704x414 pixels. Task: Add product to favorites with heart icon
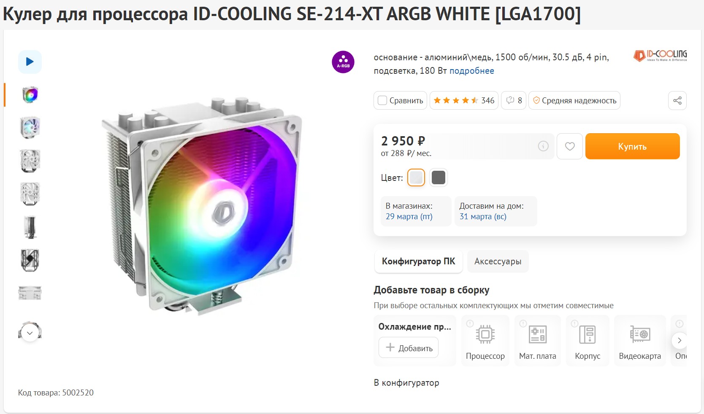tap(569, 146)
